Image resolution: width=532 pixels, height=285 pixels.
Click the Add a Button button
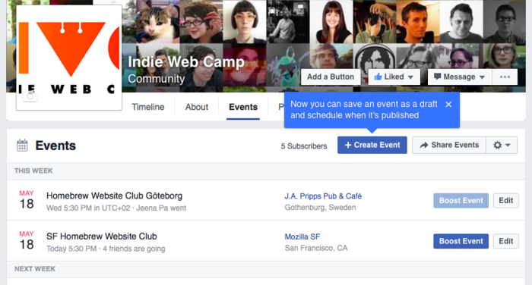coord(331,77)
